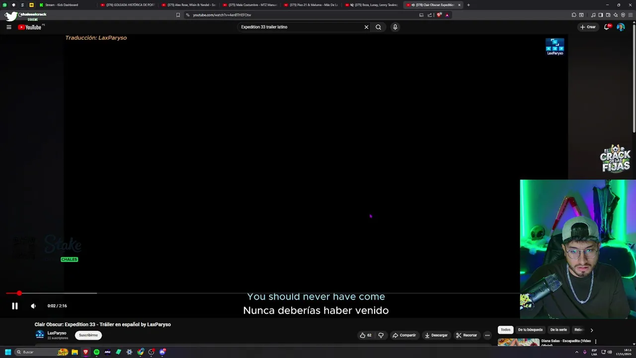Switch to the Alex Rose, Wisin & Yandel tab
Screen dimensions: 636x358
(x=189, y=5)
